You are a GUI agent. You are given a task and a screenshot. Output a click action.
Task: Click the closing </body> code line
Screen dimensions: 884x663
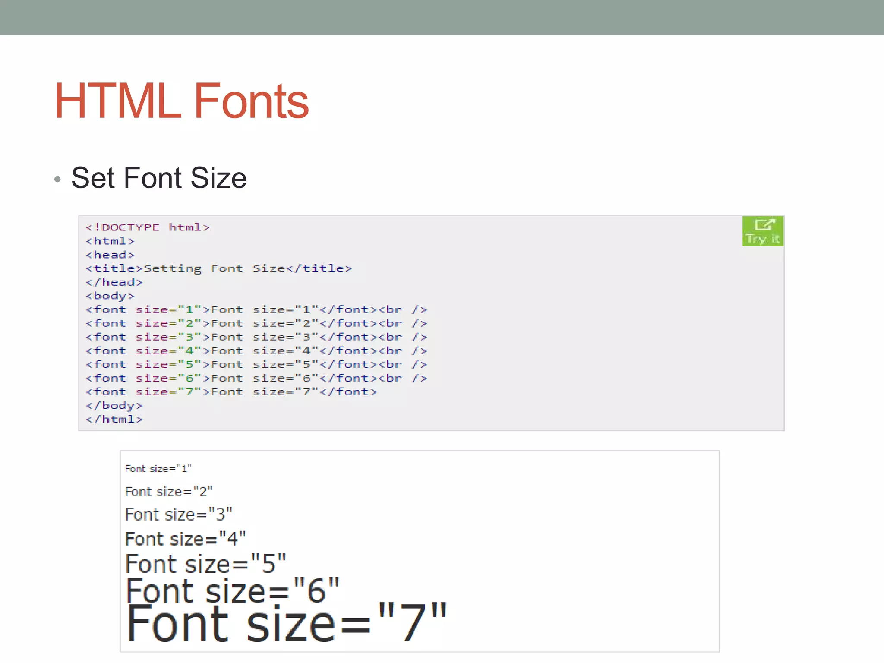click(x=114, y=406)
